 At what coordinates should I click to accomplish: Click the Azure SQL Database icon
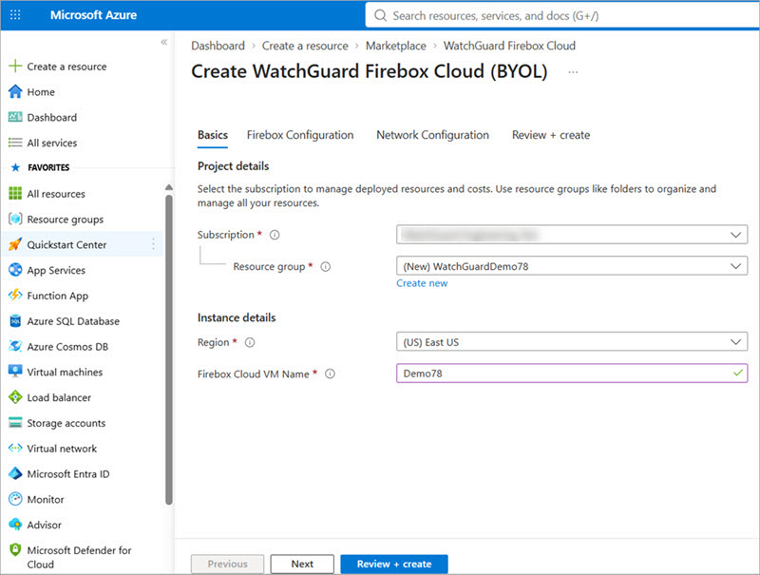(15, 321)
